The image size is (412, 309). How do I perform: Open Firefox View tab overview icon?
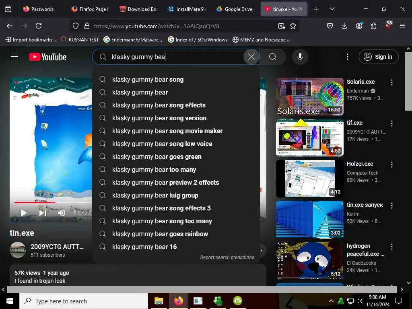click(x=8, y=9)
